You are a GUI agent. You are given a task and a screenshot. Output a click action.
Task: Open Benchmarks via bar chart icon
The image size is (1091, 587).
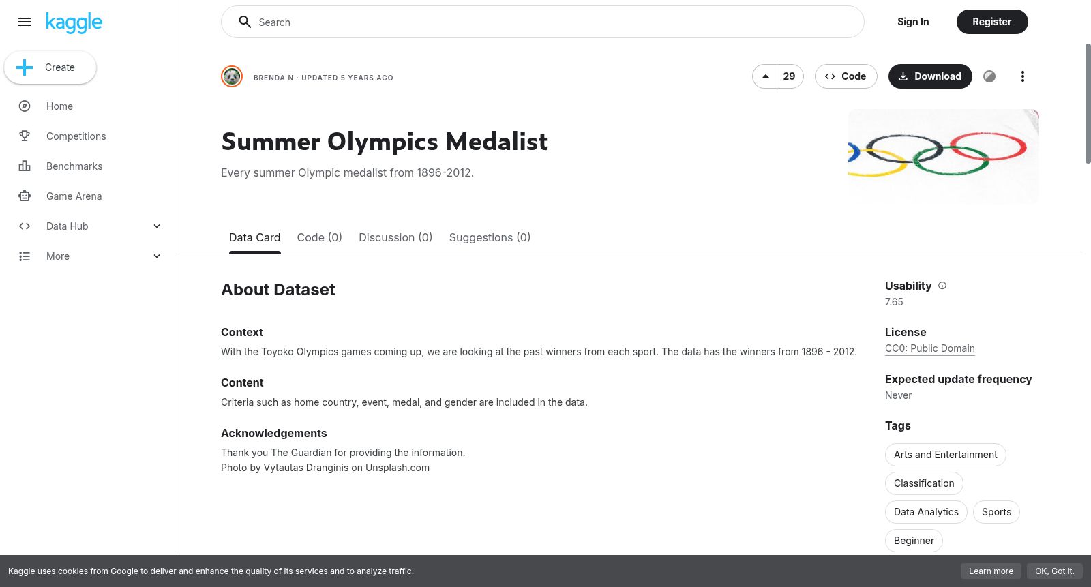[x=25, y=166]
